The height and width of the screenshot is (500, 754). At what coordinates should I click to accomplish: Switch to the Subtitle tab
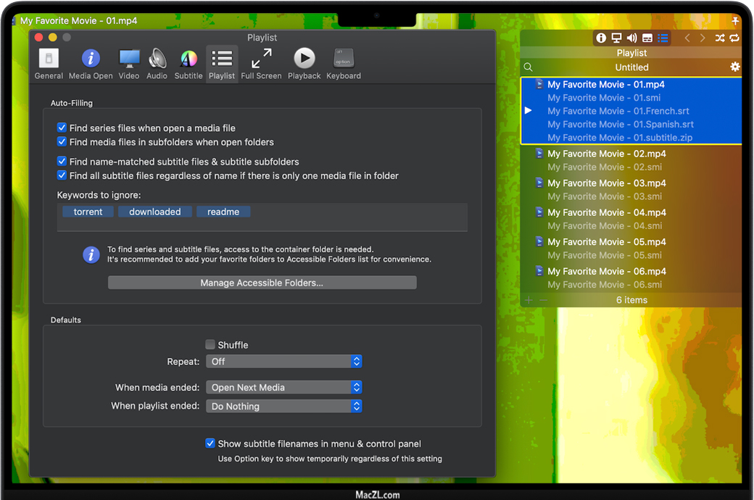[x=188, y=64]
